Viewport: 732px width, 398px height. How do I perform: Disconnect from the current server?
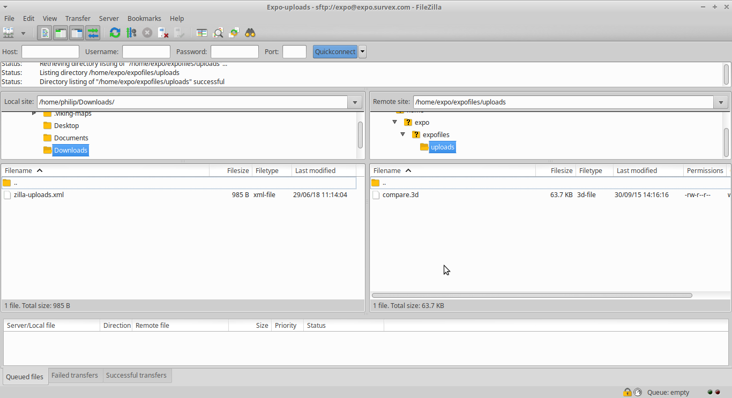point(163,33)
